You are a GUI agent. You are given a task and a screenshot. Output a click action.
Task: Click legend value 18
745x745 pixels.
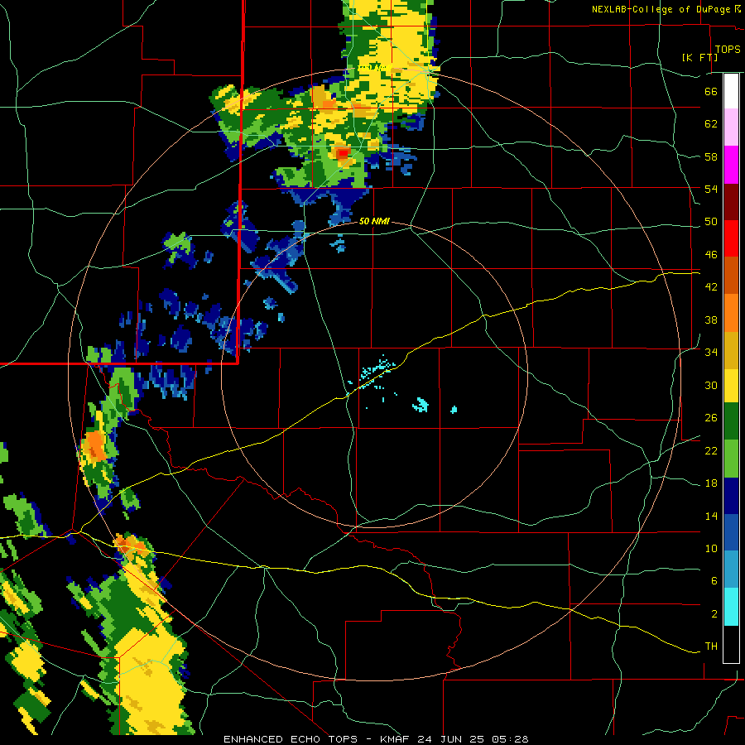point(711,483)
